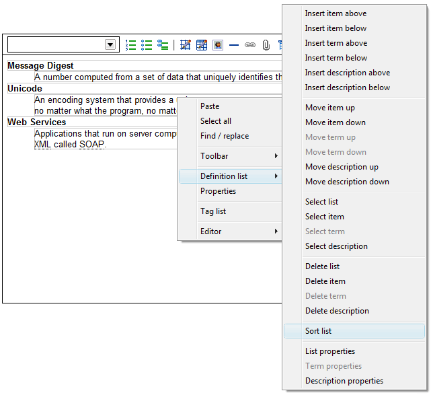Click the table properties grid icon
Screen dimensions: 431x397
point(202,45)
